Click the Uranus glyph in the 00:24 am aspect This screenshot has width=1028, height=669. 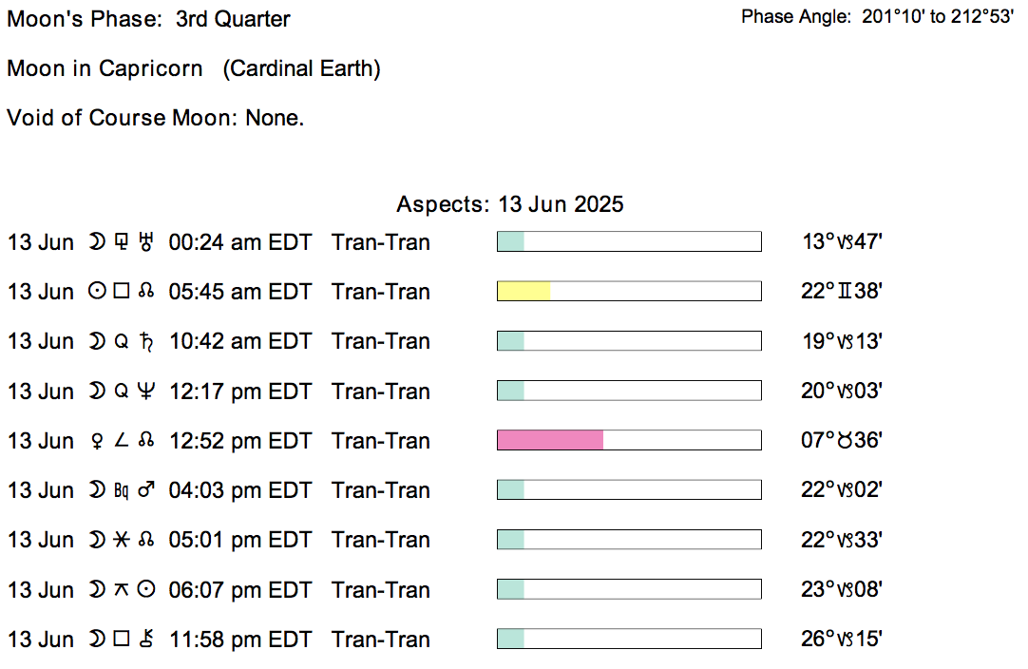(145, 242)
